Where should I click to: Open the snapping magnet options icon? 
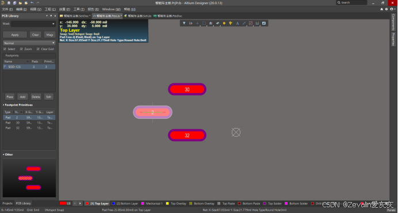(x=190, y=24)
